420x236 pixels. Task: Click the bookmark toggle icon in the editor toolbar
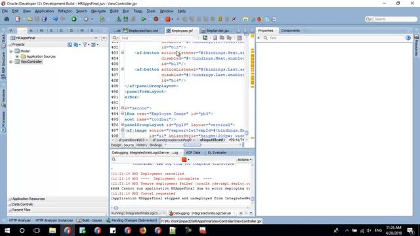215,38
